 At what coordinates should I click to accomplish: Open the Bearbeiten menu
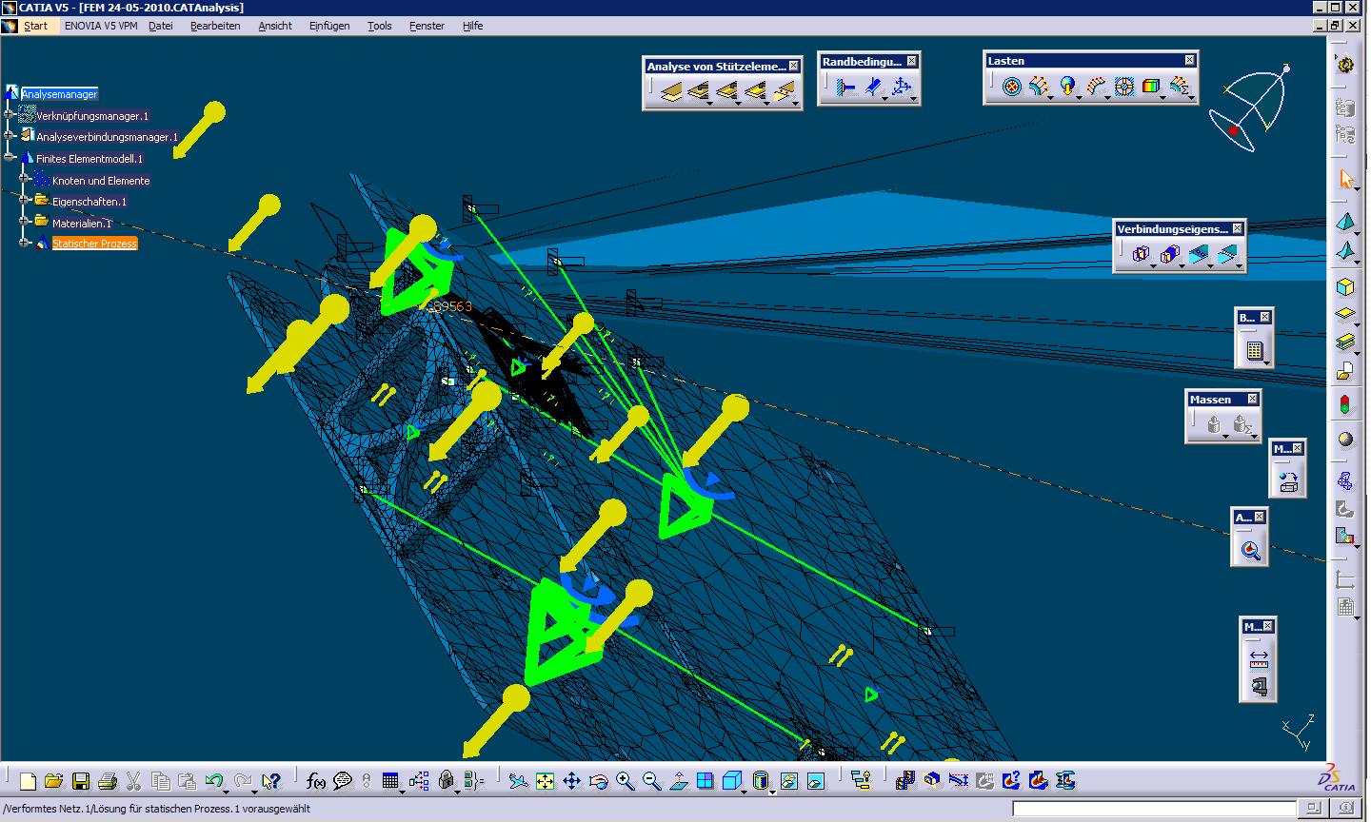pos(215,26)
